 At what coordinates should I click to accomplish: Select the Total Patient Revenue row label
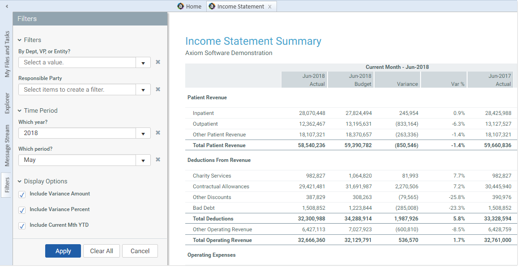(x=219, y=145)
